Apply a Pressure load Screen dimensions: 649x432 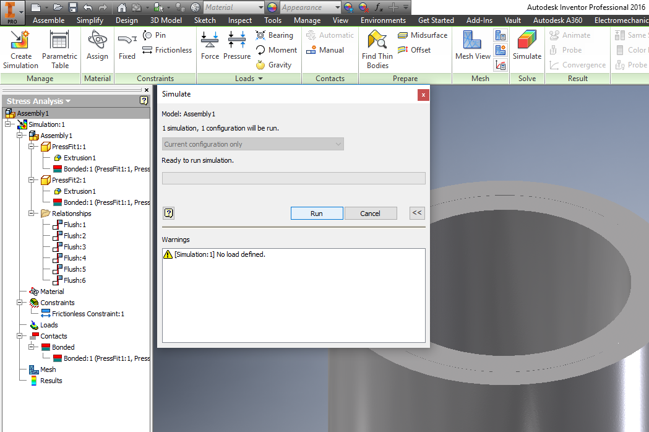(237, 46)
